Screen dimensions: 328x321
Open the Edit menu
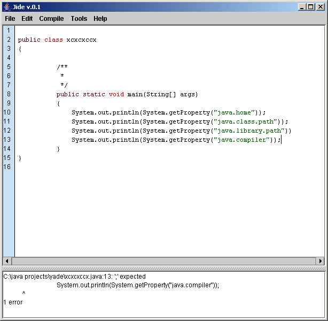coord(27,19)
